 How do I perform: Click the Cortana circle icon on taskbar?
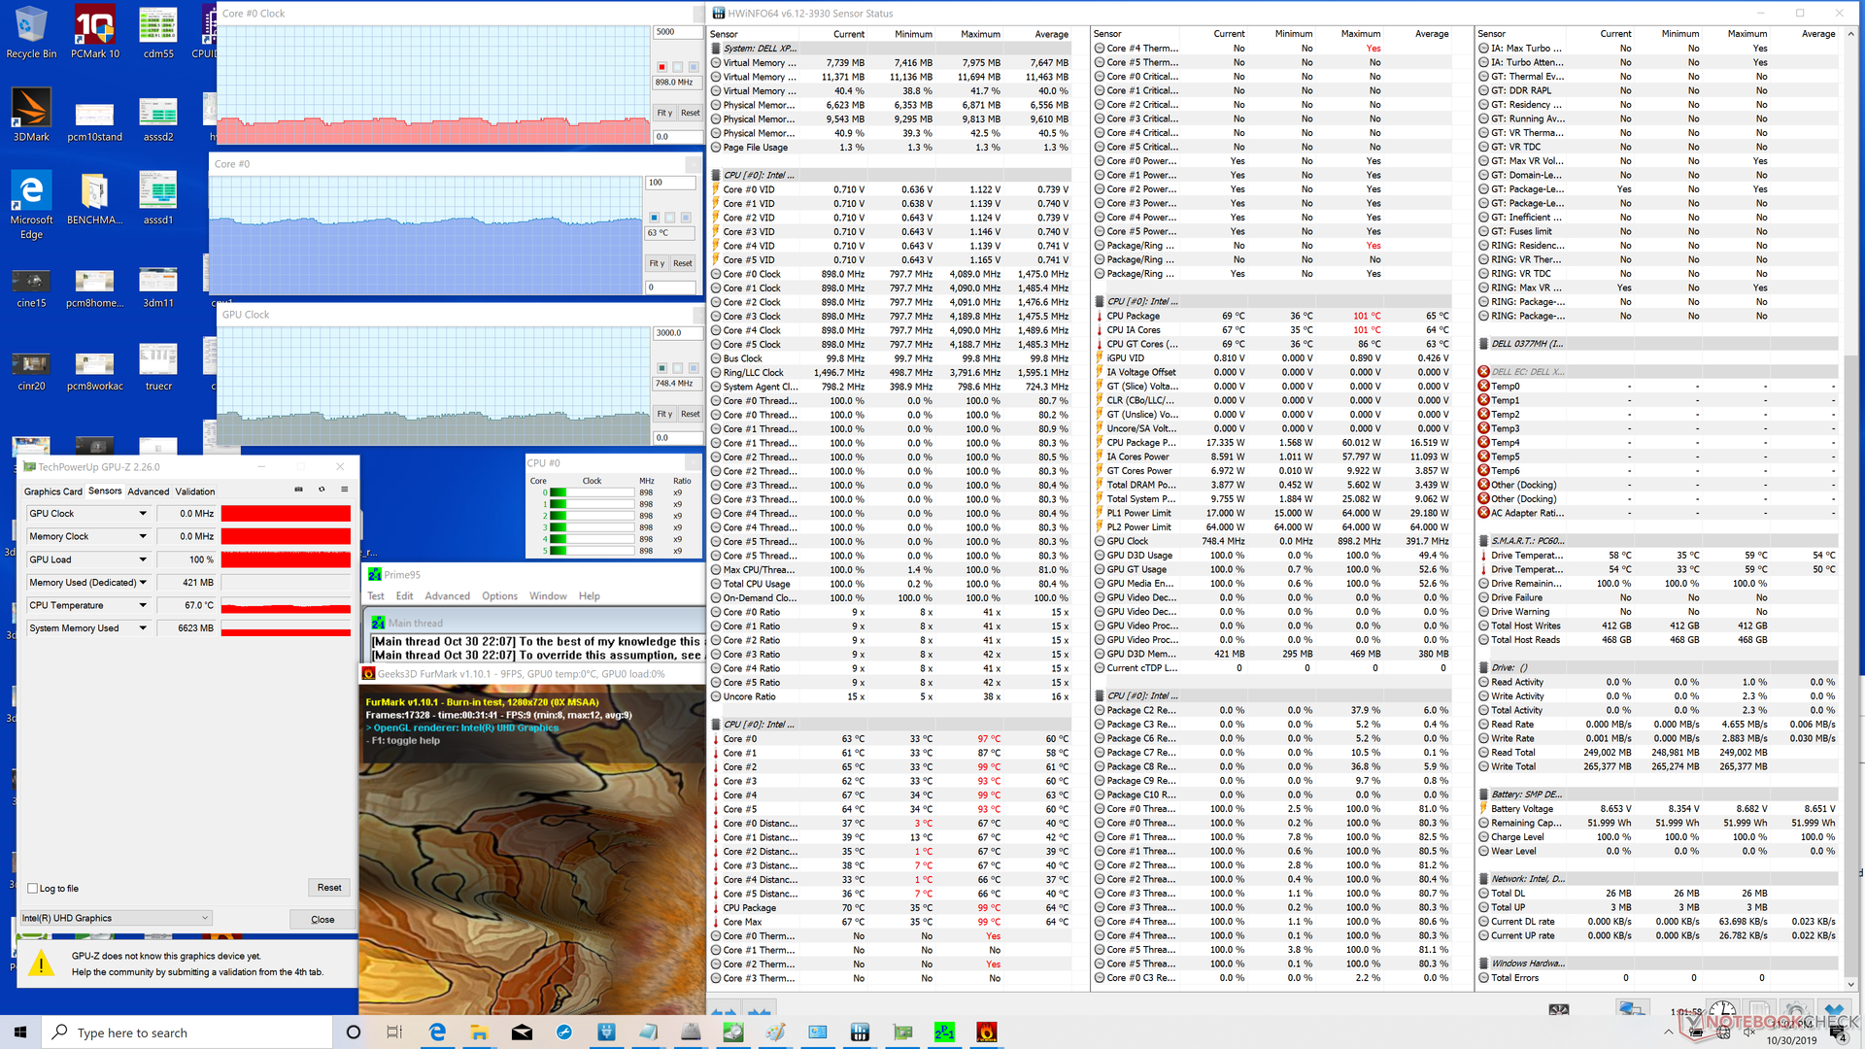pos(354,1032)
